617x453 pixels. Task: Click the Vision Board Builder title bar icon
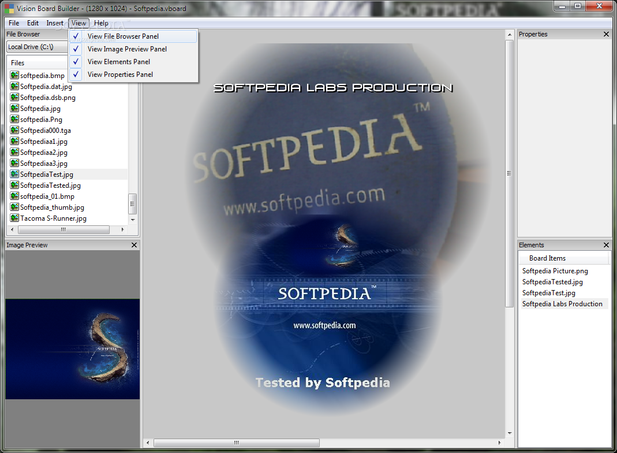[9, 8]
